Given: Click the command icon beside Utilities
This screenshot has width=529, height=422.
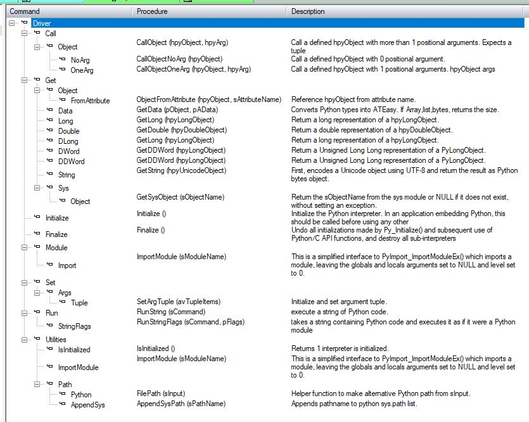Looking at the screenshot, I should pyautogui.click(x=37, y=338).
